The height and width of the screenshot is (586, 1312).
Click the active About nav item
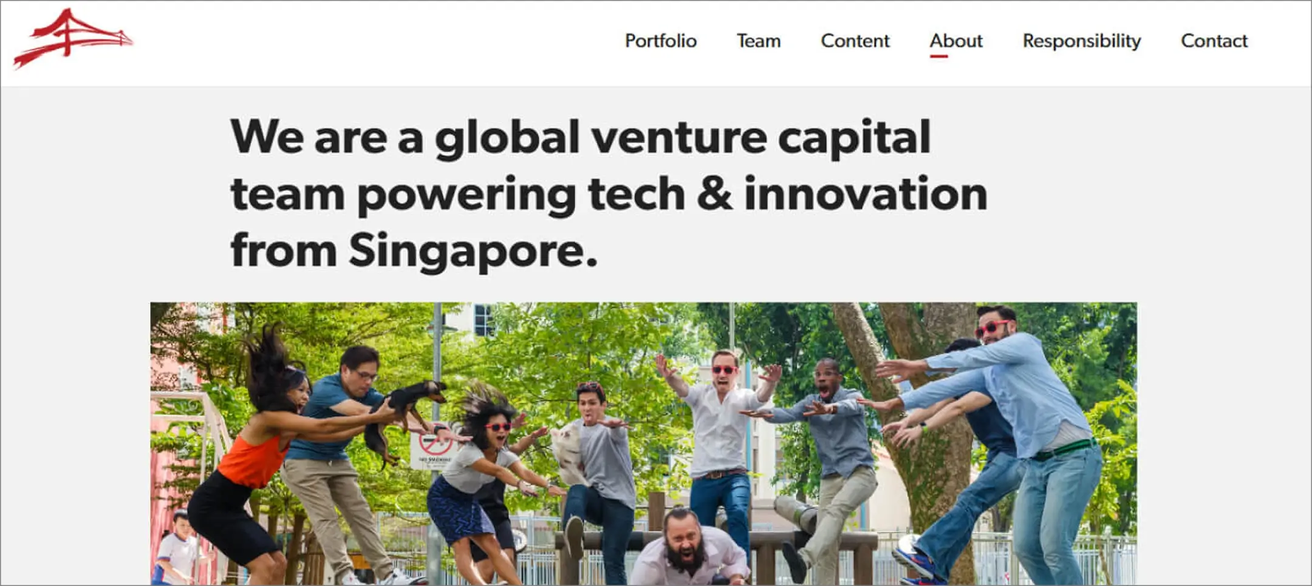955,41
